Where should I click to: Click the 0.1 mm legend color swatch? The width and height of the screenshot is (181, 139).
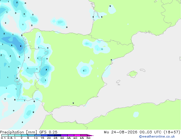click(5, 135)
